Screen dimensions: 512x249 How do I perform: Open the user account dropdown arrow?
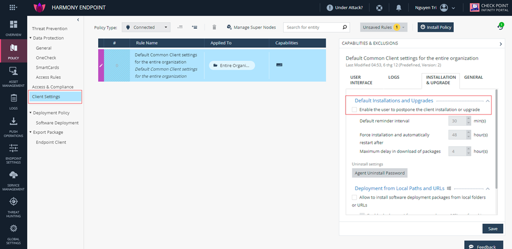pyautogui.click(x=453, y=8)
